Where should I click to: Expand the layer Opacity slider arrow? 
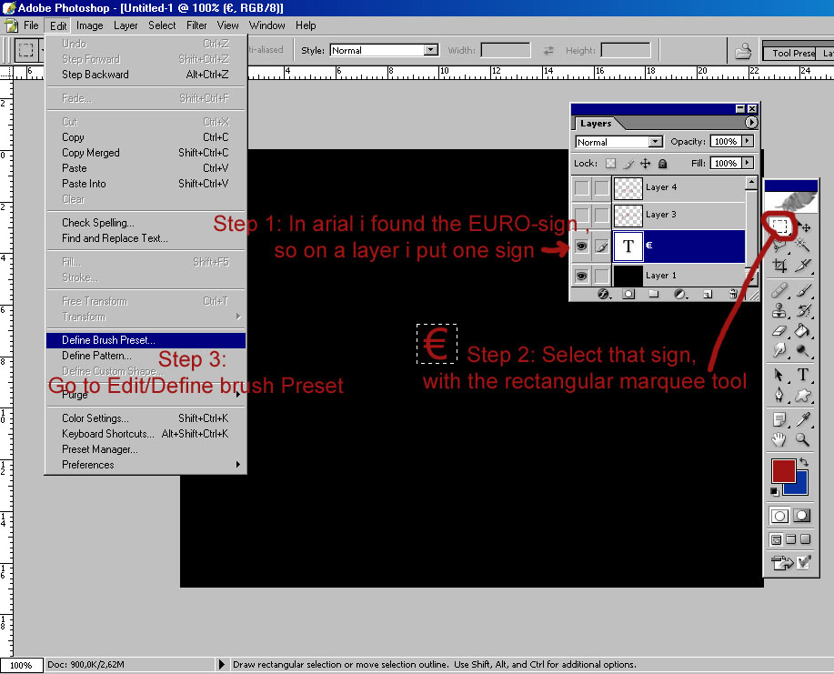pyautogui.click(x=748, y=142)
